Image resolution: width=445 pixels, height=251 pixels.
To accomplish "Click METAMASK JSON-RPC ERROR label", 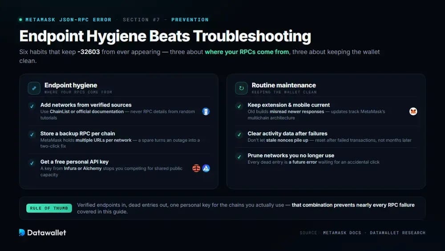I will pyautogui.click(x=69, y=20).
